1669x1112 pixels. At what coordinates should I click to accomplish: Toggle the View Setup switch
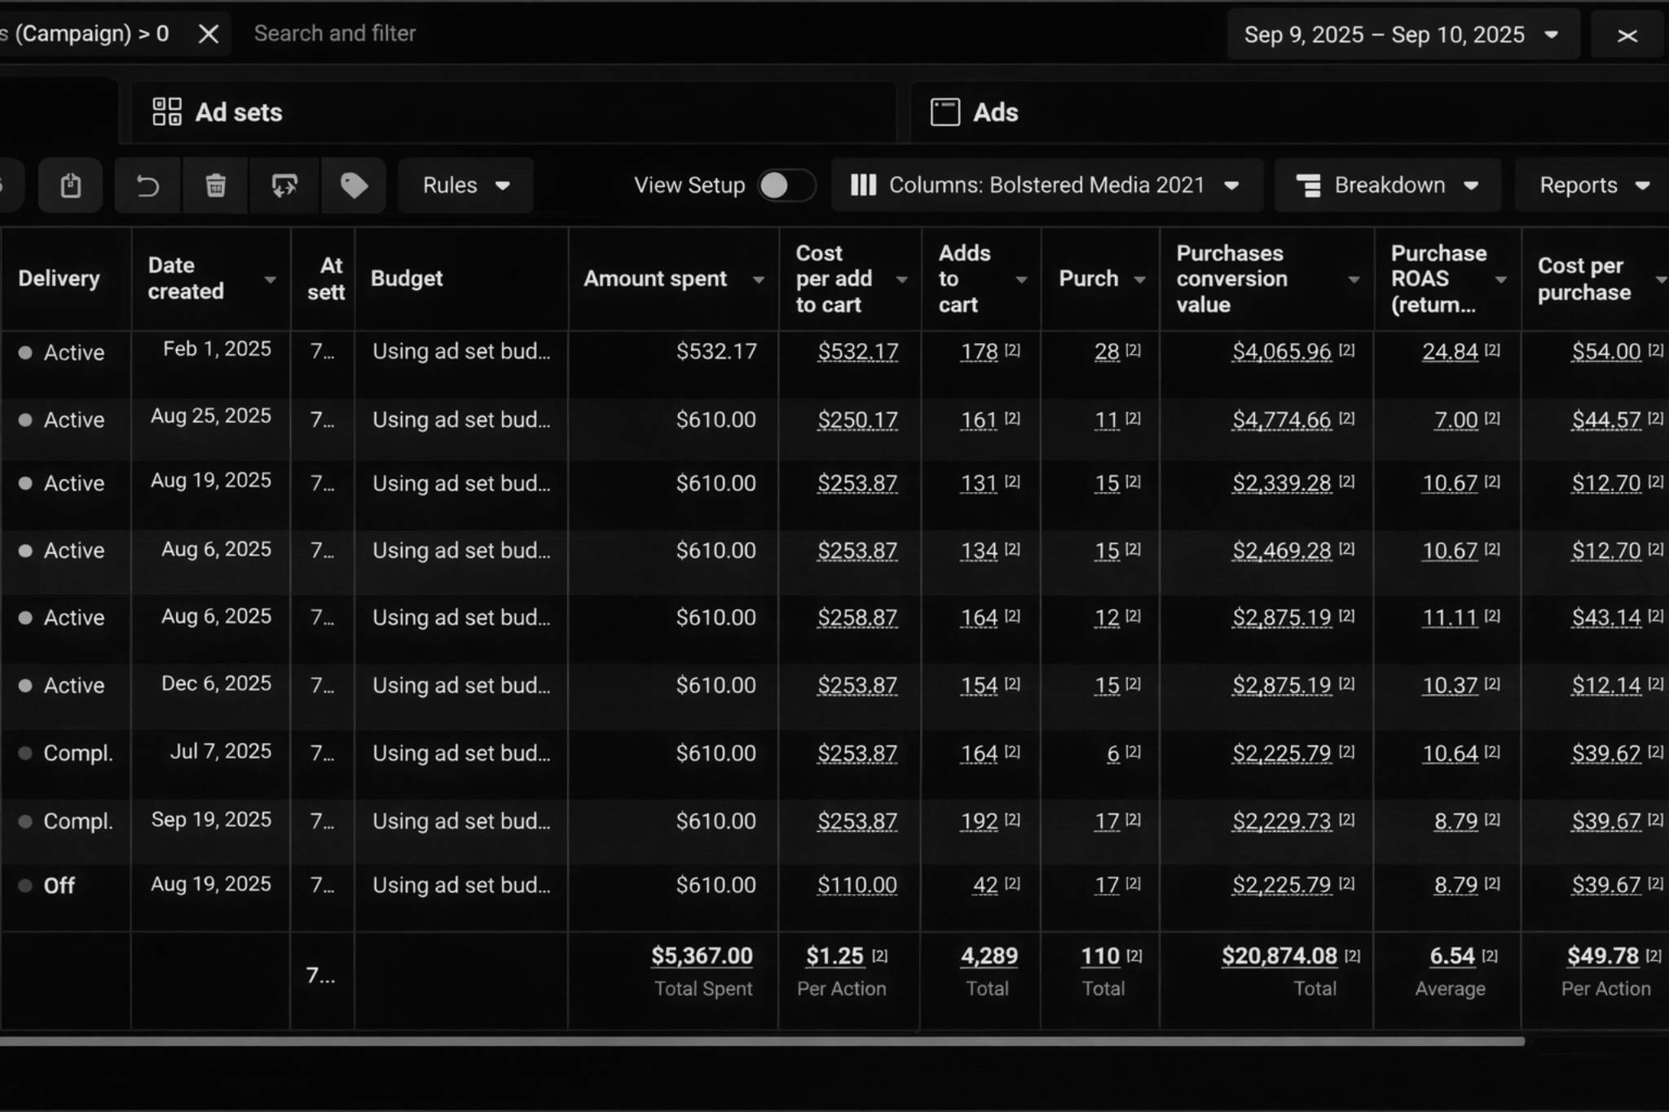[786, 186]
